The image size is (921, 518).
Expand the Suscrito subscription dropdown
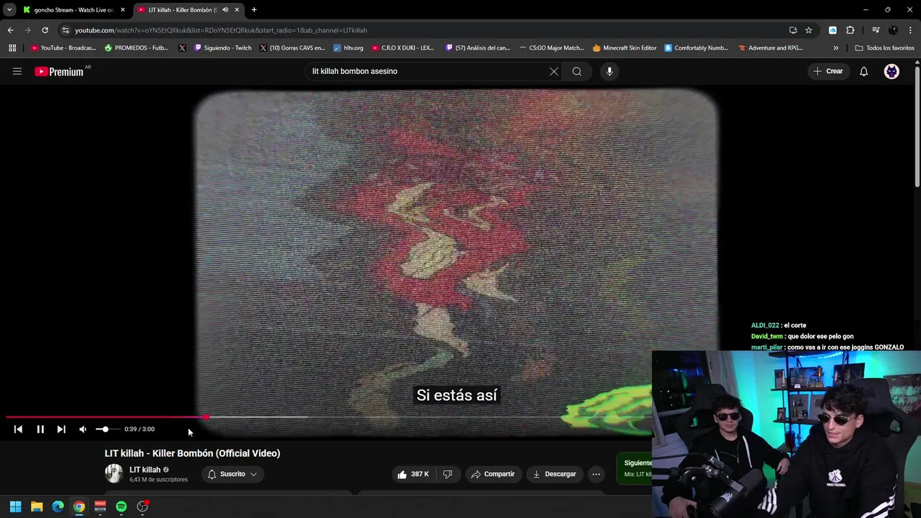click(232, 474)
